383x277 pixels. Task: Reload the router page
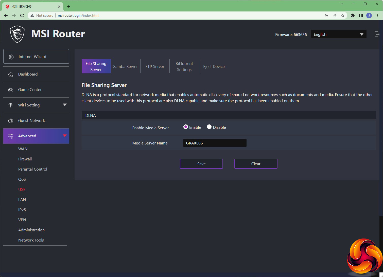coord(22,15)
